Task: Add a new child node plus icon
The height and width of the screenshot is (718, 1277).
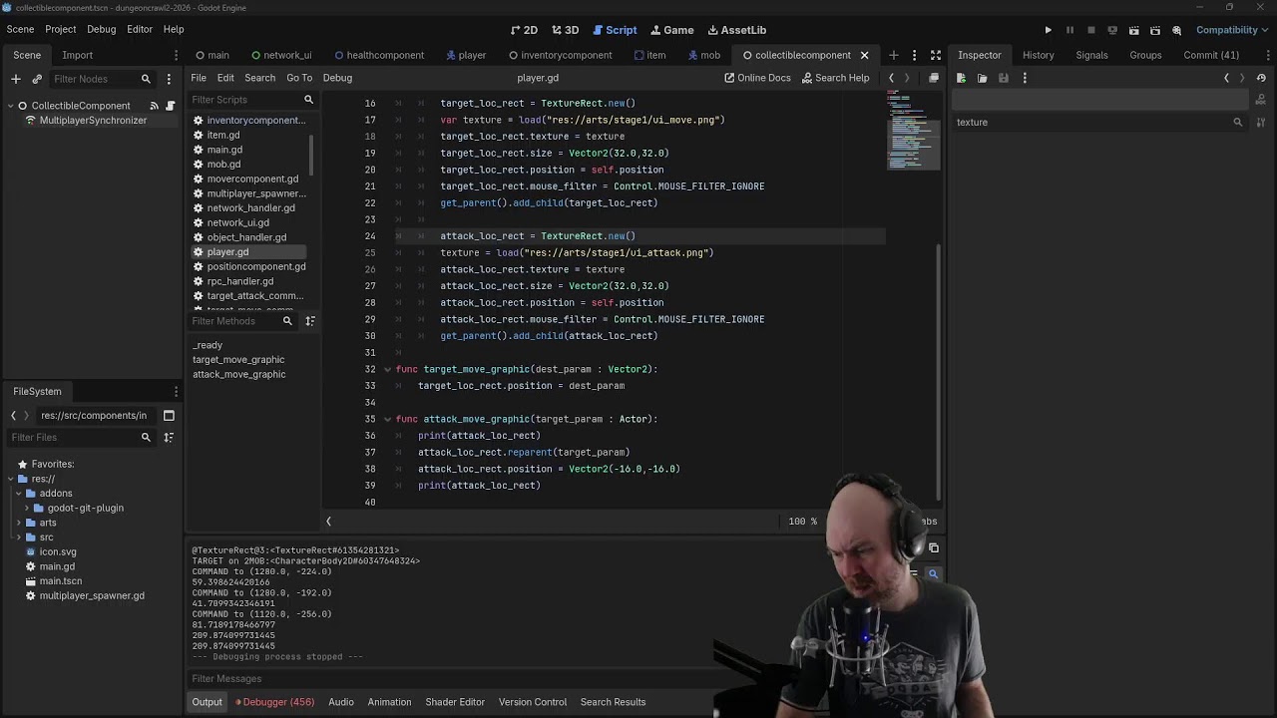Action: point(15,79)
